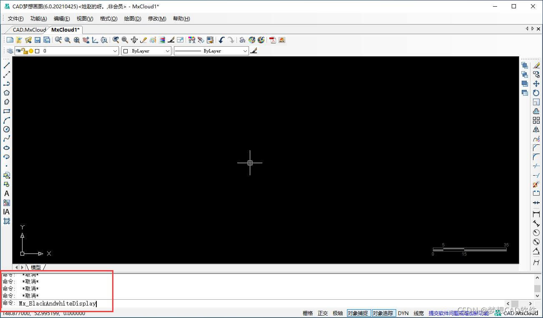
Task: Click the PDF export icon
Action: click(x=273, y=40)
